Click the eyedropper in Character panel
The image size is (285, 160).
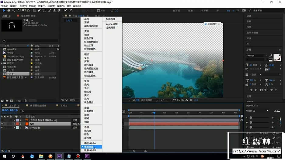pyautogui.click(x=270, y=56)
